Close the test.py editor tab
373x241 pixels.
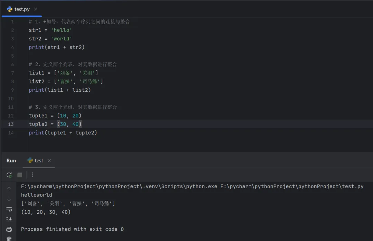(x=36, y=9)
